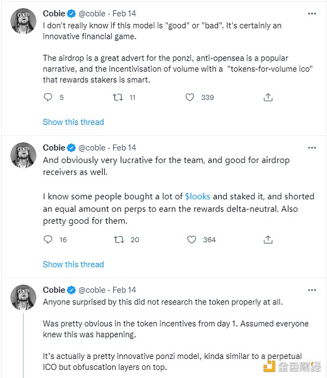The image size is (327, 378).
Task: Open the @cobie handle on second tweet
Action: click(x=92, y=148)
